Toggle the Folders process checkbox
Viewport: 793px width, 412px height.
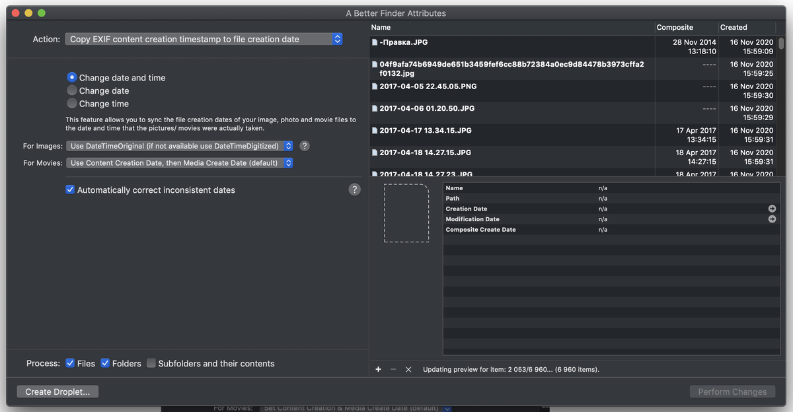click(x=105, y=363)
